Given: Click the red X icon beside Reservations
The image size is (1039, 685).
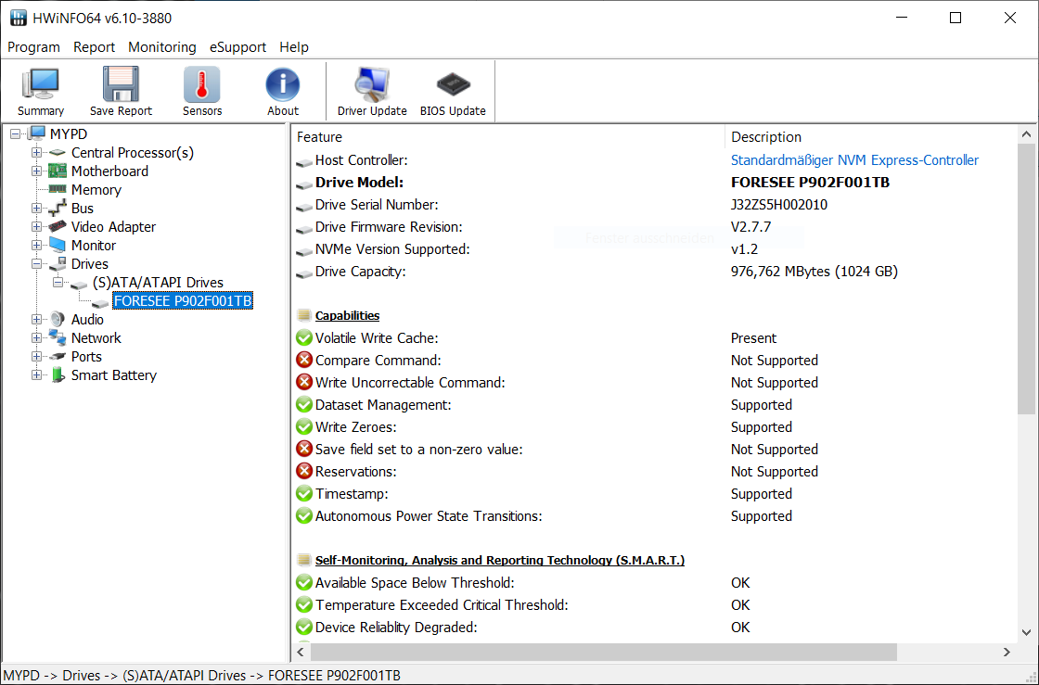Looking at the screenshot, I should coord(304,471).
